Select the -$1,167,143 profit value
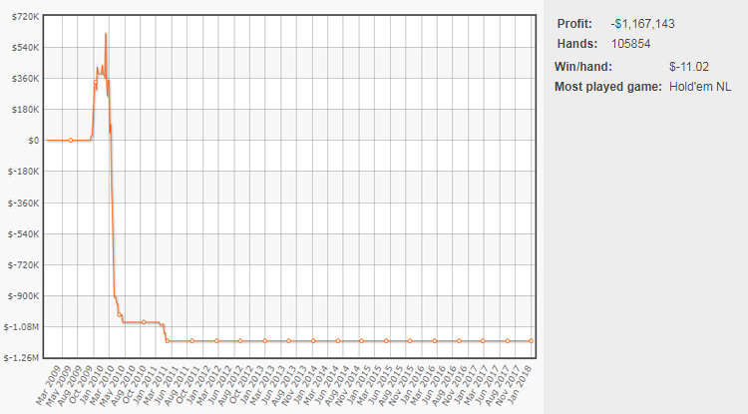The width and height of the screenshot is (748, 414). (646, 23)
